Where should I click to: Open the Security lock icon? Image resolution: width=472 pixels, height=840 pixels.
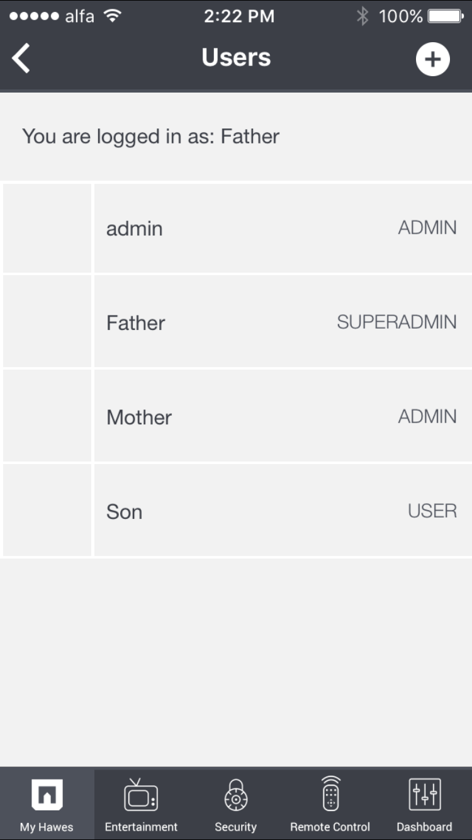pos(236,795)
